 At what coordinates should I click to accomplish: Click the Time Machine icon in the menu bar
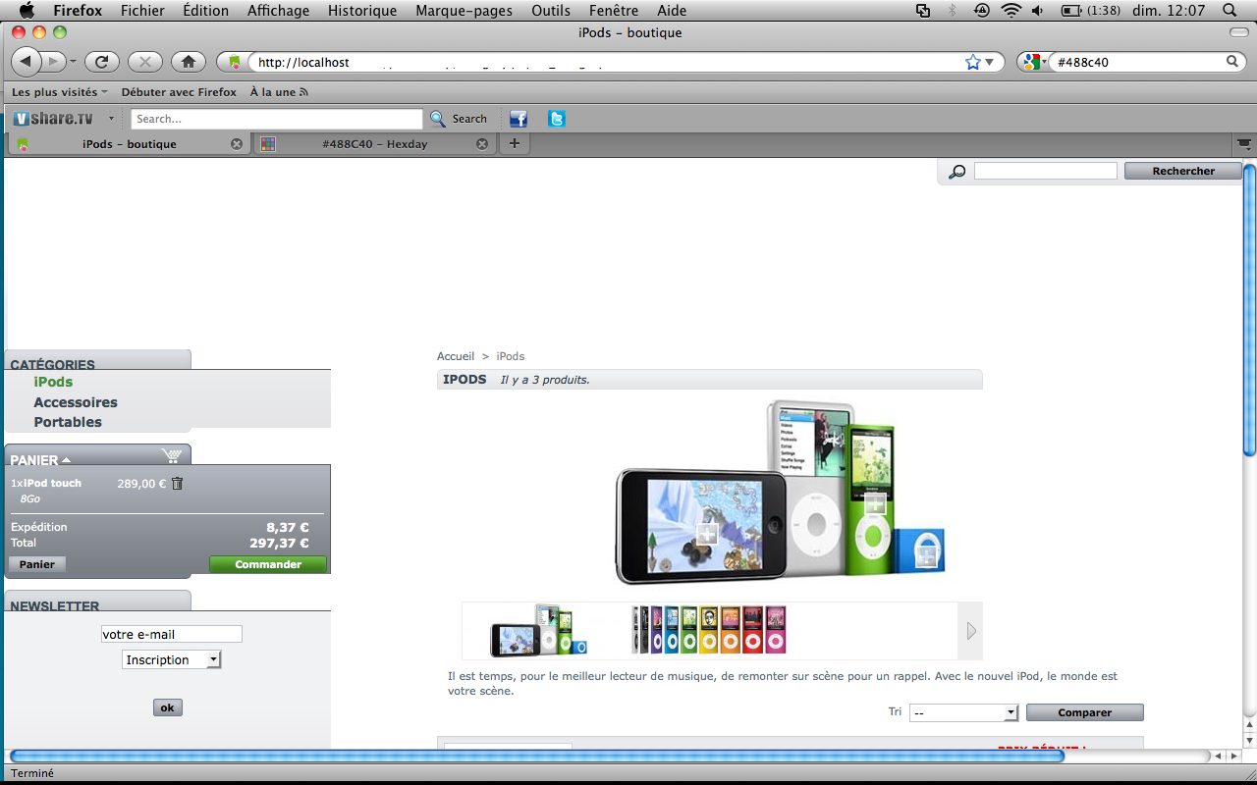click(x=981, y=11)
